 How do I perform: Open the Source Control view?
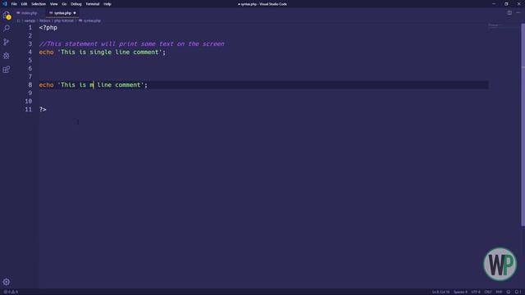(x=7, y=42)
